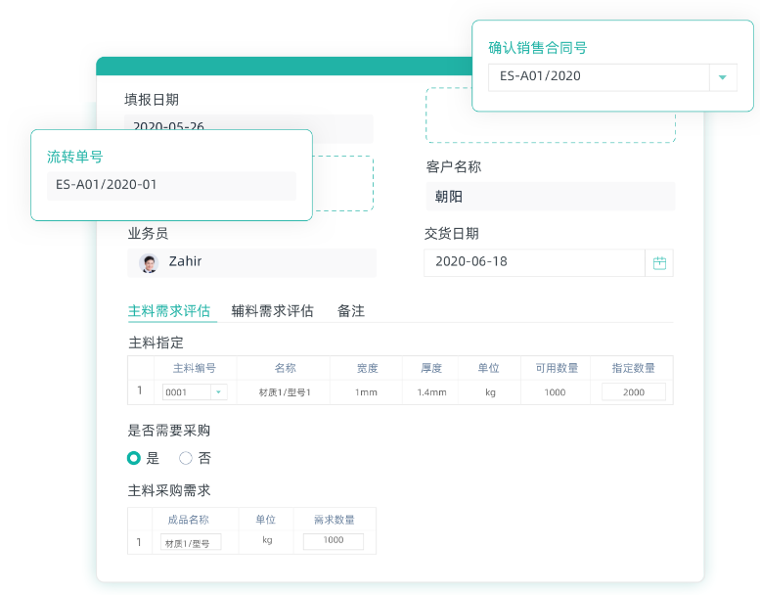Click the 可用数量 cell showing 1000
Image resolution: width=760 pixels, height=595 pixels.
pos(555,392)
